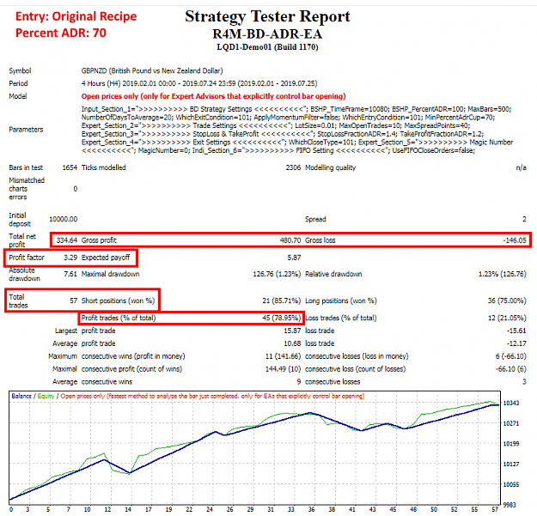
Task: Click the Total net profit value 334.64
Action: 67,240
